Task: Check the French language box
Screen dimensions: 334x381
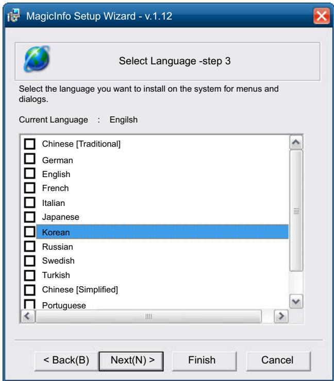Action: (x=30, y=188)
